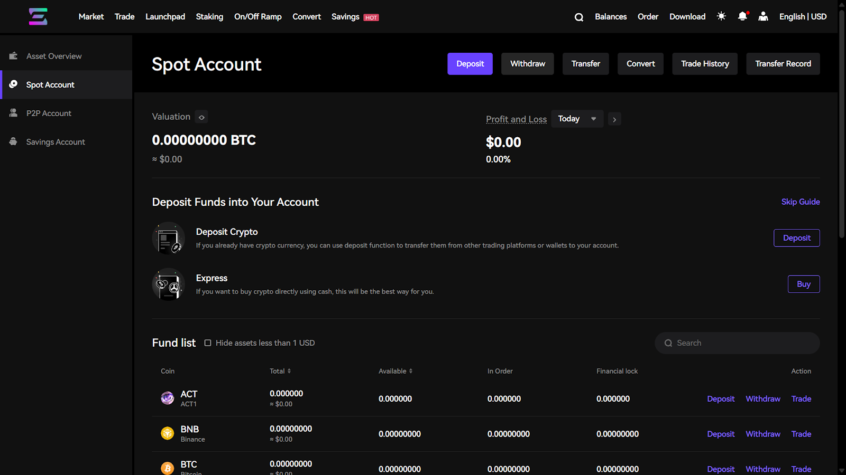Open Asset Overview in the sidebar
Viewport: 846px width, 475px height.
[x=54, y=56]
